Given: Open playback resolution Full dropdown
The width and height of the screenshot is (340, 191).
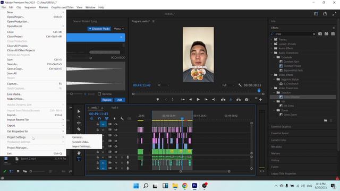Looking at the screenshot, I should pyautogui.click(x=228, y=85).
